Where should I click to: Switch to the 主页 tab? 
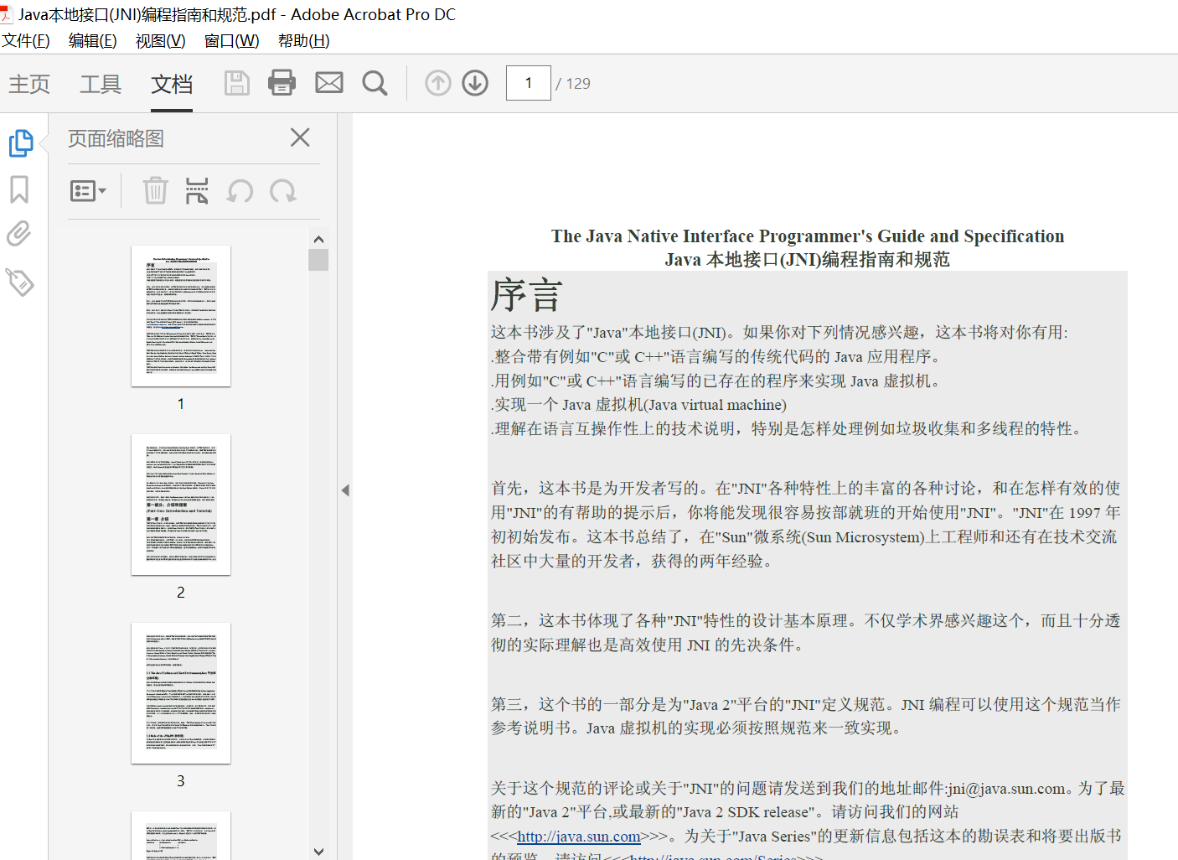29,84
